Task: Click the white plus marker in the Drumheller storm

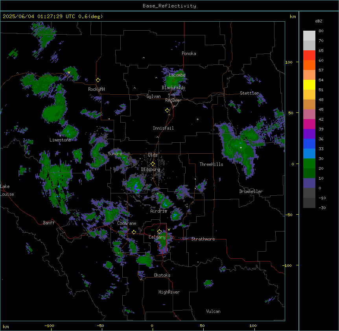Action: pyautogui.click(x=241, y=147)
